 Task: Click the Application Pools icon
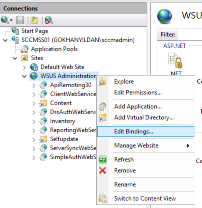coord(25,49)
